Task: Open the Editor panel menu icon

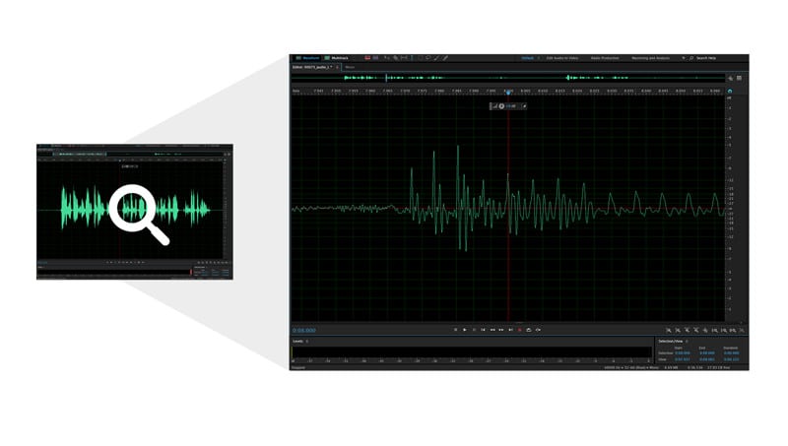Action: 337,67
